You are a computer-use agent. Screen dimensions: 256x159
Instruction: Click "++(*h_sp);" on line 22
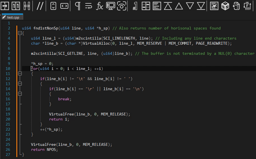click(51, 130)
